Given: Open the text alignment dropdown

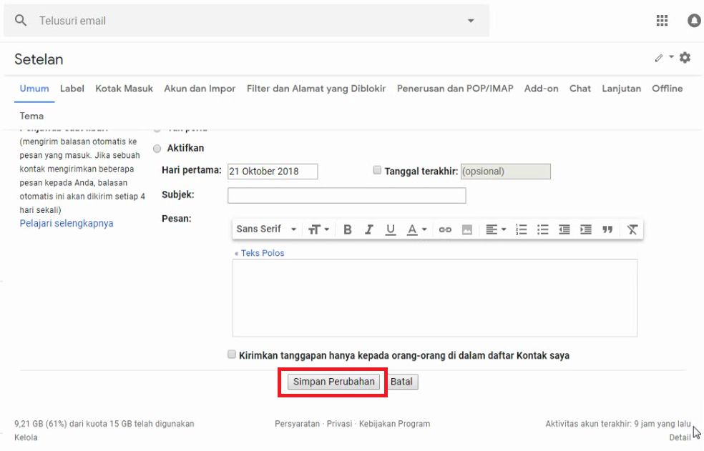Looking at the screenshot, I should point(496,229).
